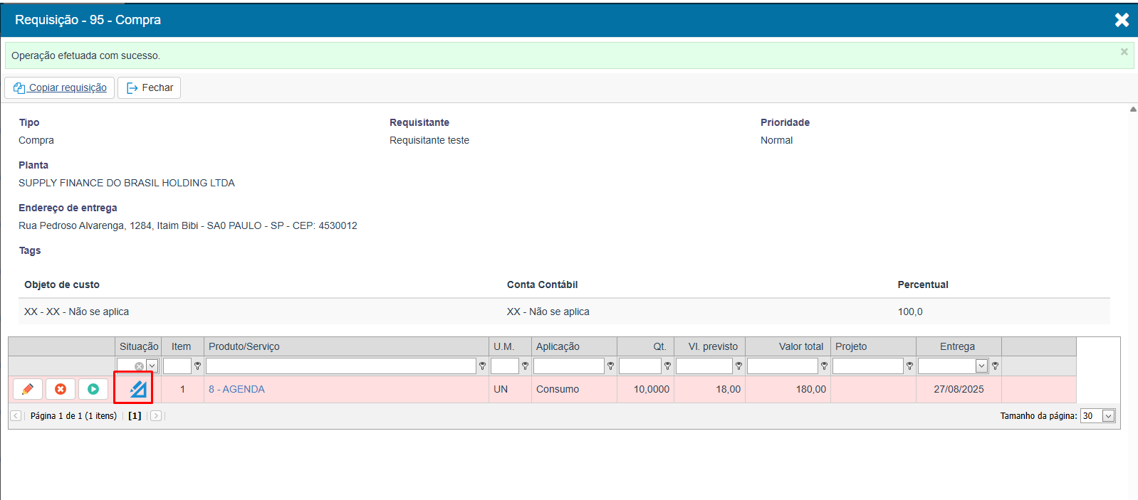The image size is (1138, 500).
Task: Dismiss the green success message
Action: [x=1124, y=52]
